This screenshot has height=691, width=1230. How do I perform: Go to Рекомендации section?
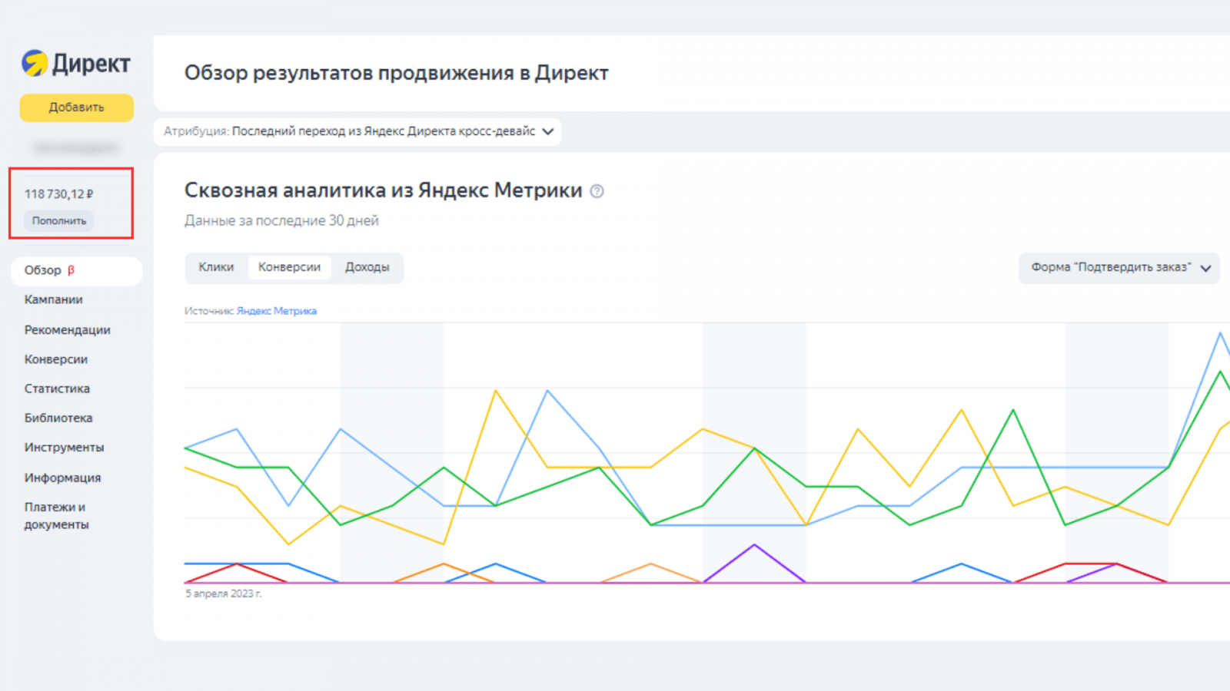[68, 330]
